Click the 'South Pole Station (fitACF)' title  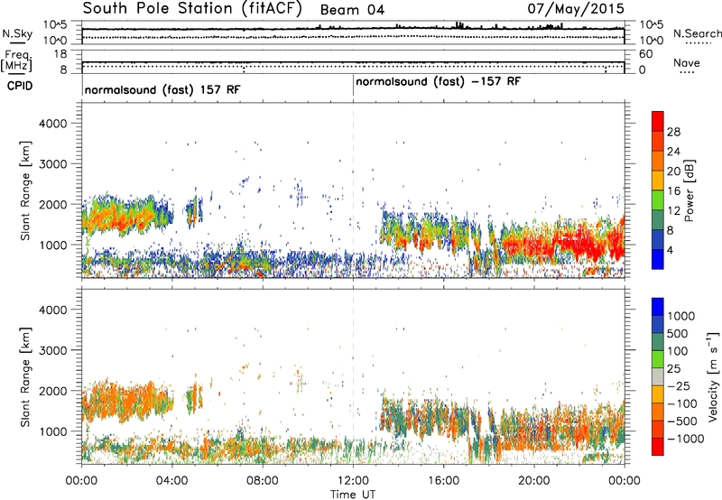192,9
